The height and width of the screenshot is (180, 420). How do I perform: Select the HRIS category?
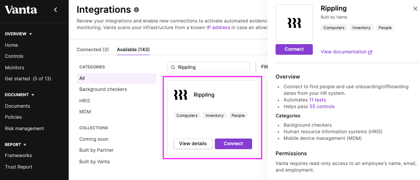tap(85, 101)
